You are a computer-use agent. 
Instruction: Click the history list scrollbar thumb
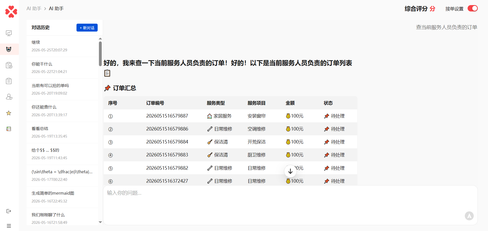[x=100, y=54]
